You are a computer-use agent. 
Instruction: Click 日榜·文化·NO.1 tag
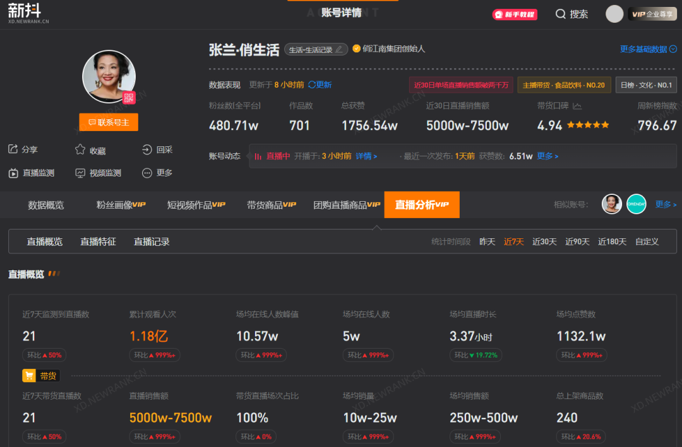pyautogui.click(x=647, y=85)
